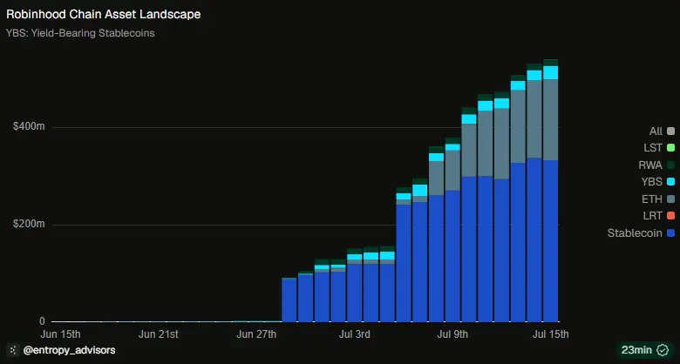Click the Jul 3rd x-axis label
Viewport: 680px width, 364px height.
(354, 334)
